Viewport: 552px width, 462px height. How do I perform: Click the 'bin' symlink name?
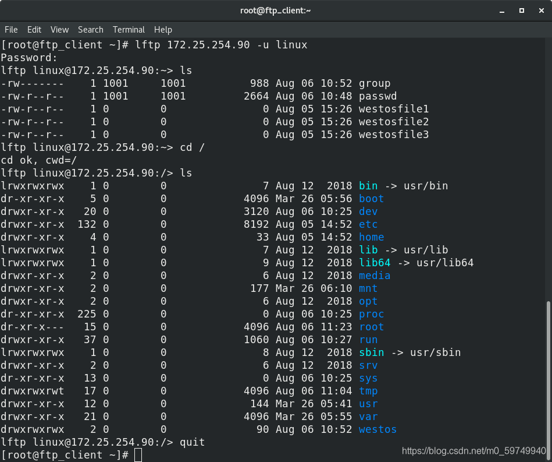tap(368, 186)
